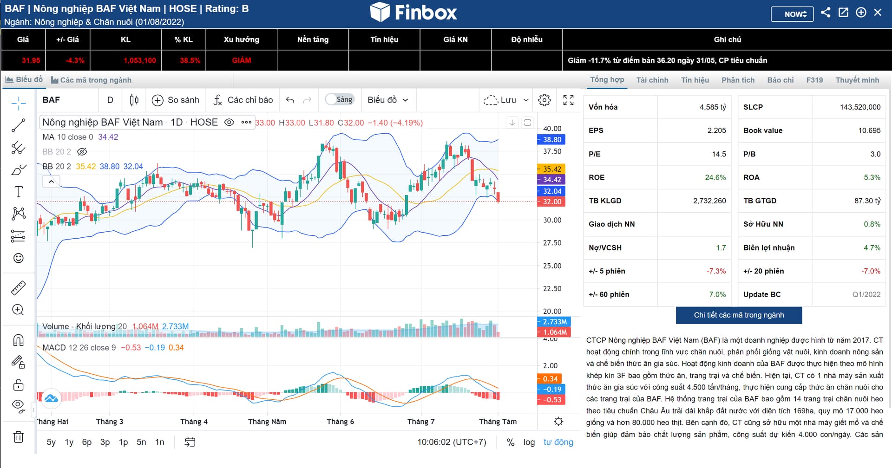Open the NOW selector dropdown
The image size is (892, 468).
click(792, 14)
